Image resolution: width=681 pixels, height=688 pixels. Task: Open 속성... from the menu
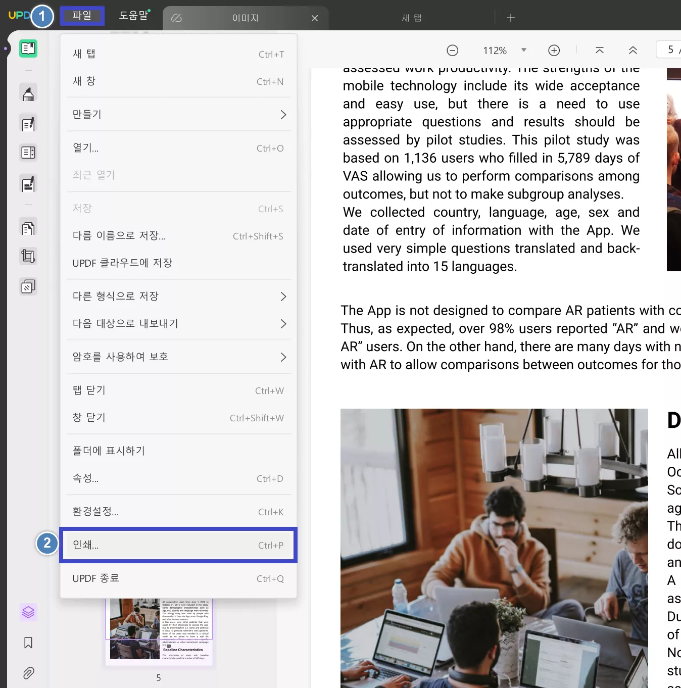tap(178, 478)
